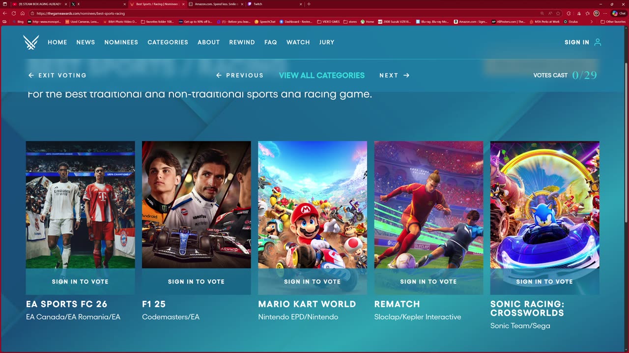Click EXIT VOTING
The width and height of the screenshot is (629, 353).
click(57, 76)
